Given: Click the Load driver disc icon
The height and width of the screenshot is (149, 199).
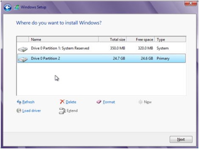Looking at the screenshot, I should [x=19, y=111].
